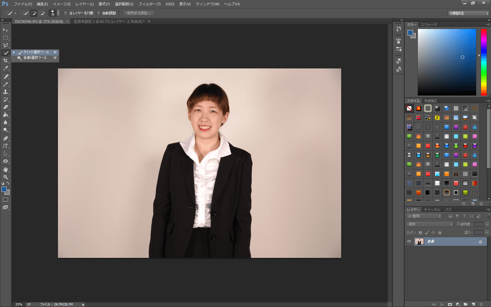The height and width of the screenshot is (307, 491).
Task: Select the Eyedropper tool
Action: [6, 68]
